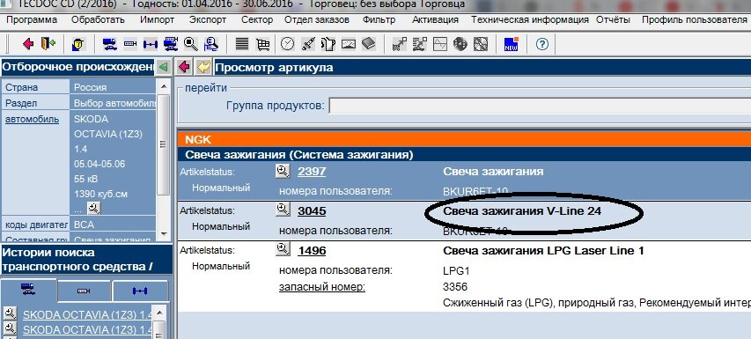Open the shopping cart icon
The image size is (751, 339).
(x=262, y=45)
